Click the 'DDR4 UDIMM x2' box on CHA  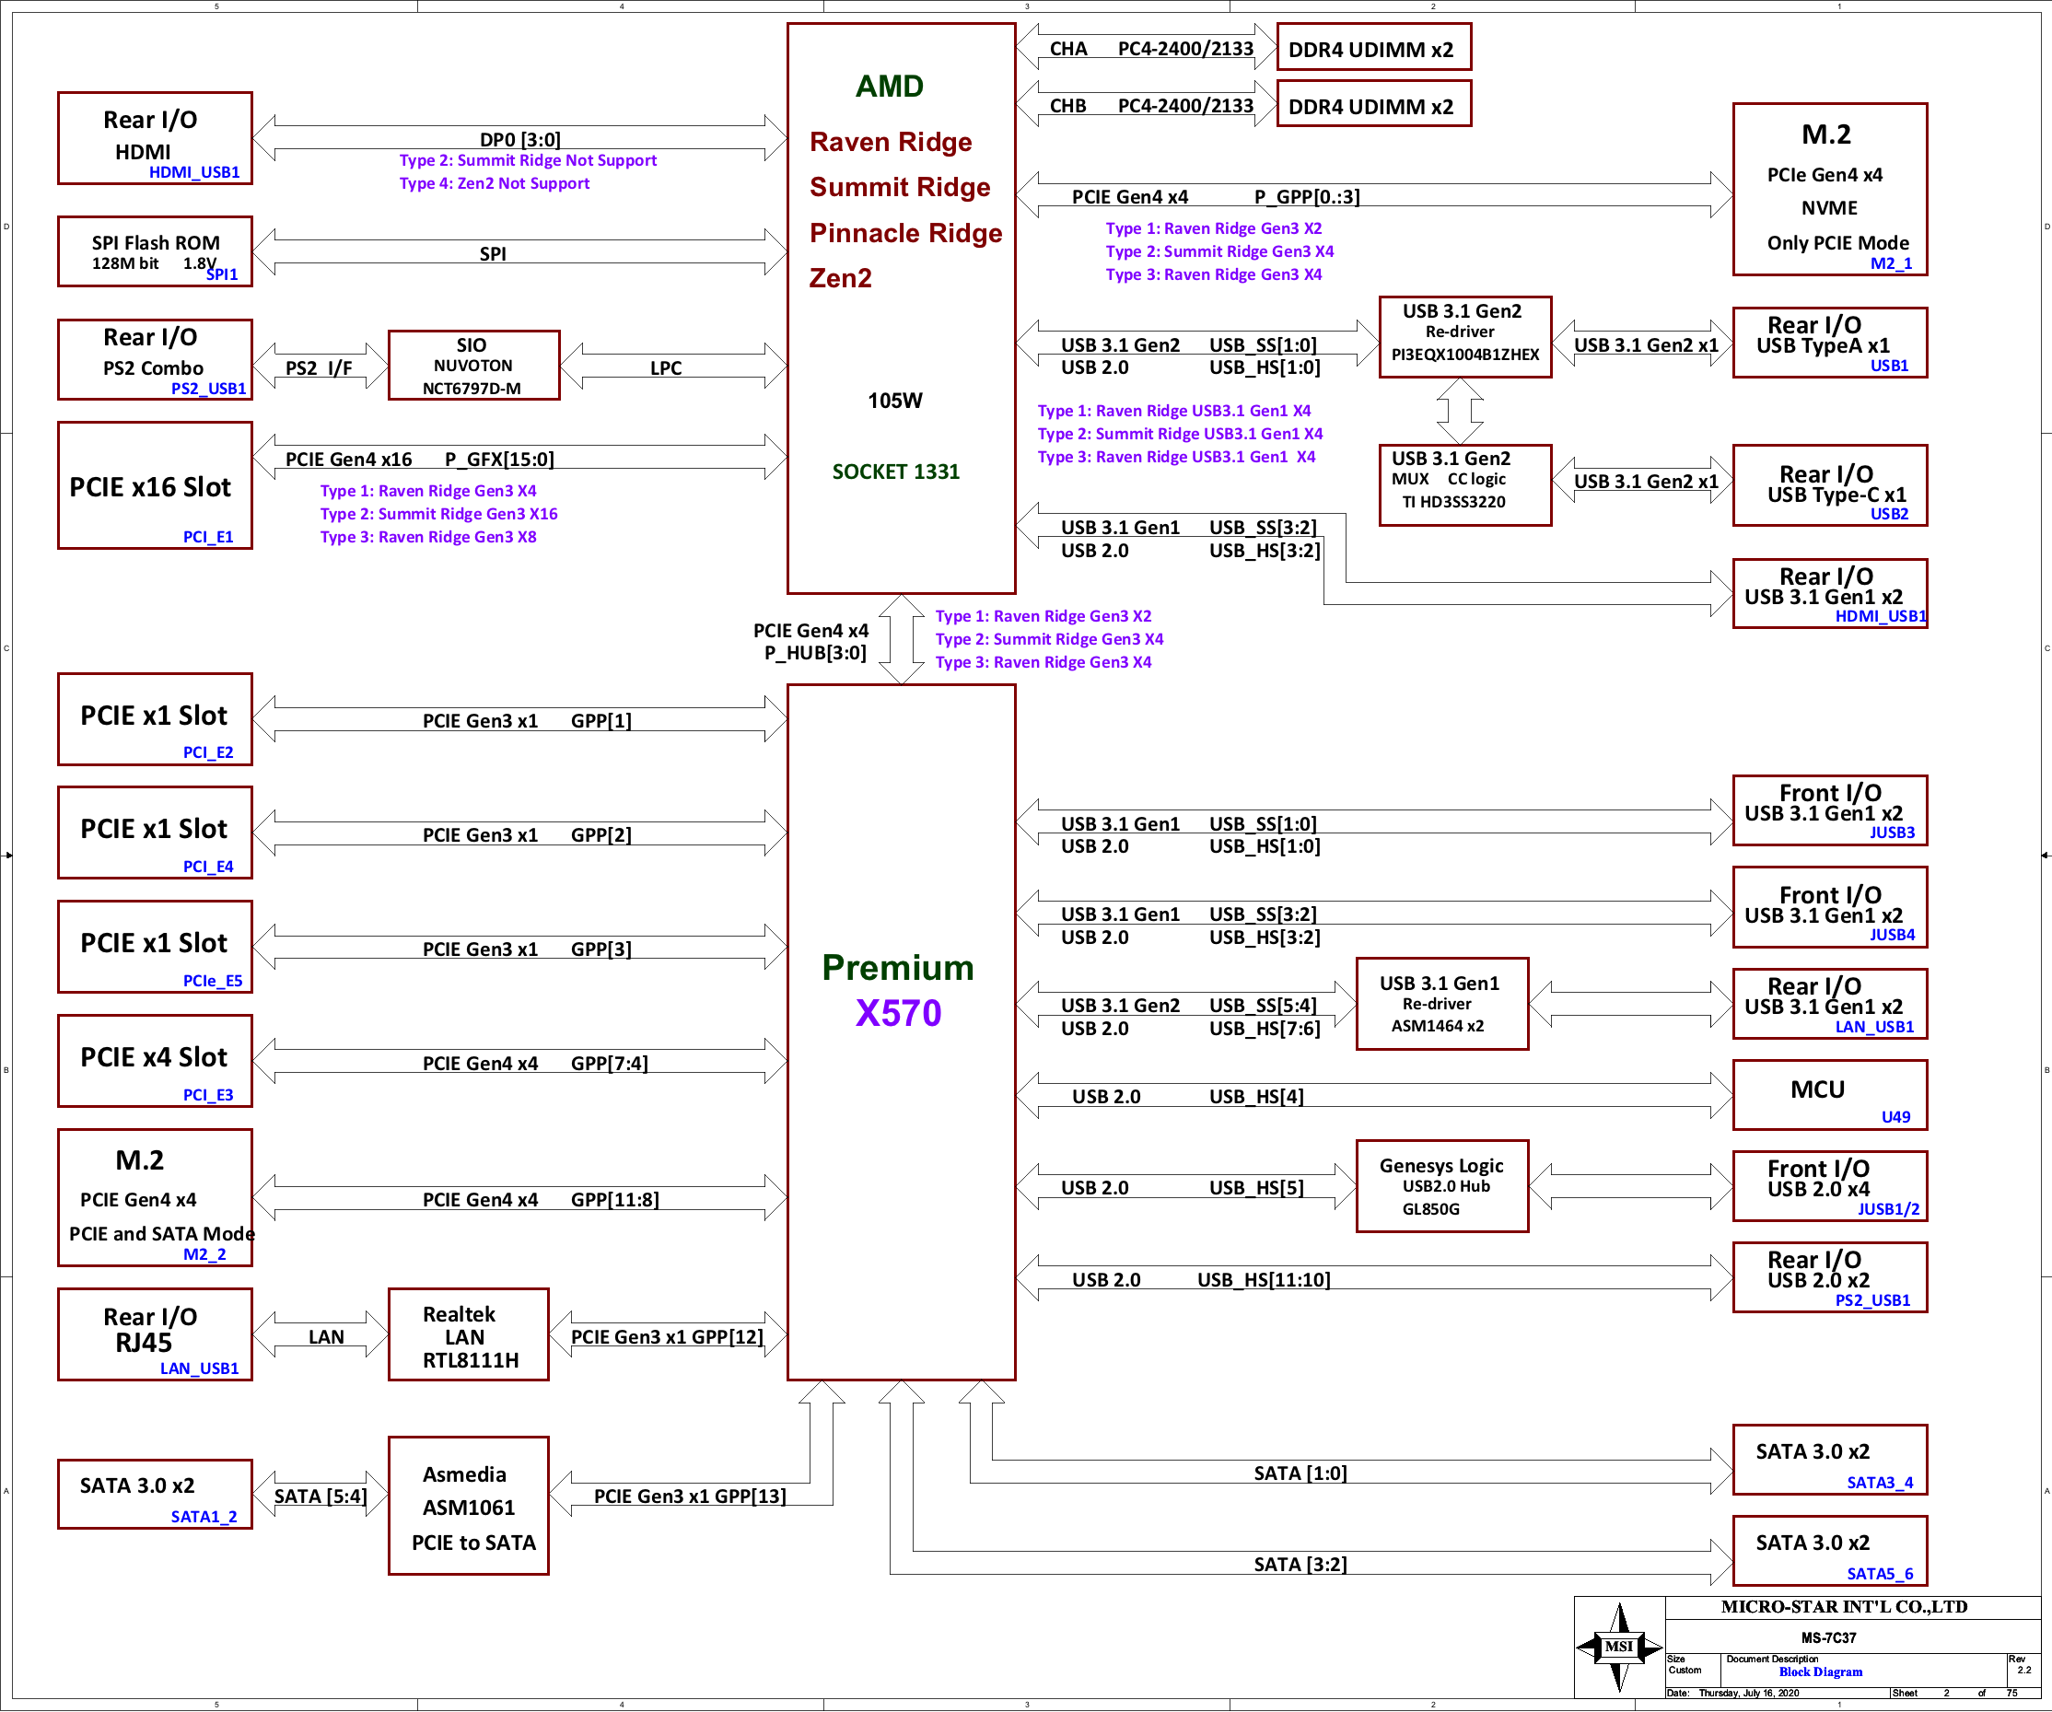click(x=1374, y=48)
